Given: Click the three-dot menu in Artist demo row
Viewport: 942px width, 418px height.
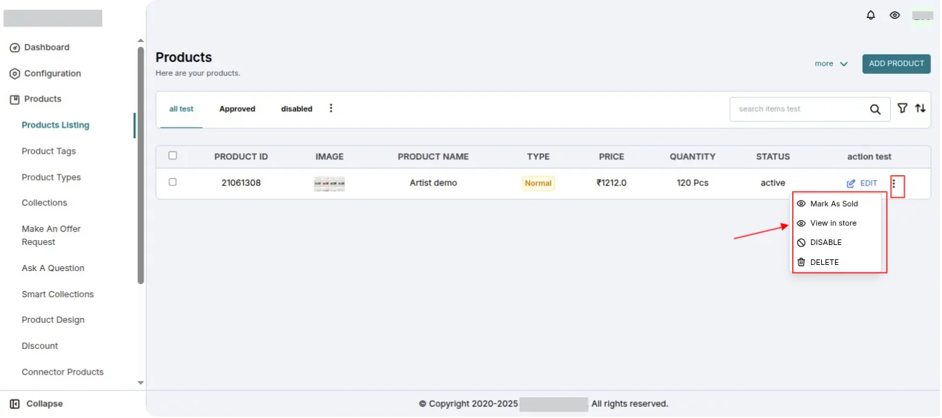Looking at the screenshot, I should pyautogui.click(x=894, y=183).
